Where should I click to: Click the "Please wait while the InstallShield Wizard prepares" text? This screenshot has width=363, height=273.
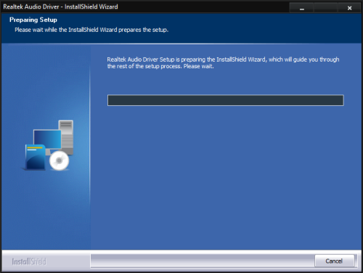pos(91,30)
